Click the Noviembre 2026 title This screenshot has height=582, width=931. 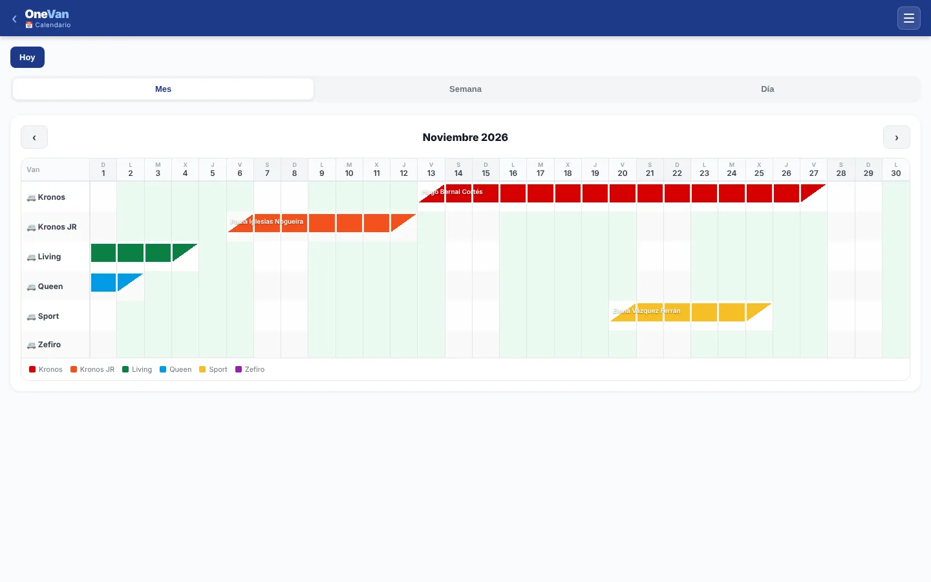pyautogui.click(x=465, y=137)
